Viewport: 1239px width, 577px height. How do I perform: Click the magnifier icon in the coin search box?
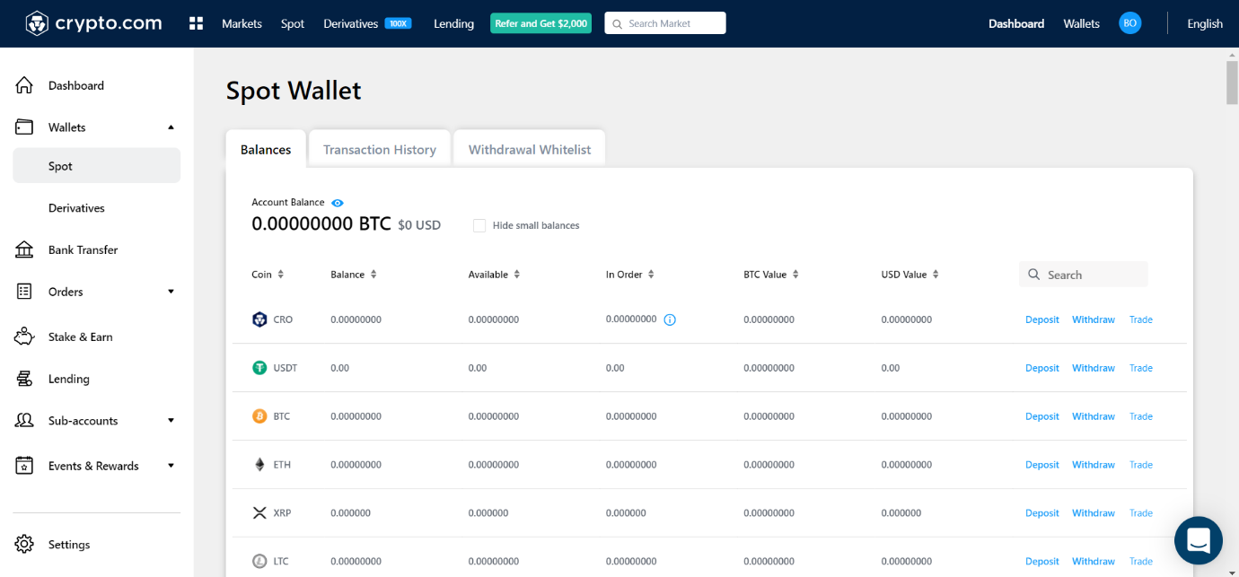click(x=1034, y=275)
